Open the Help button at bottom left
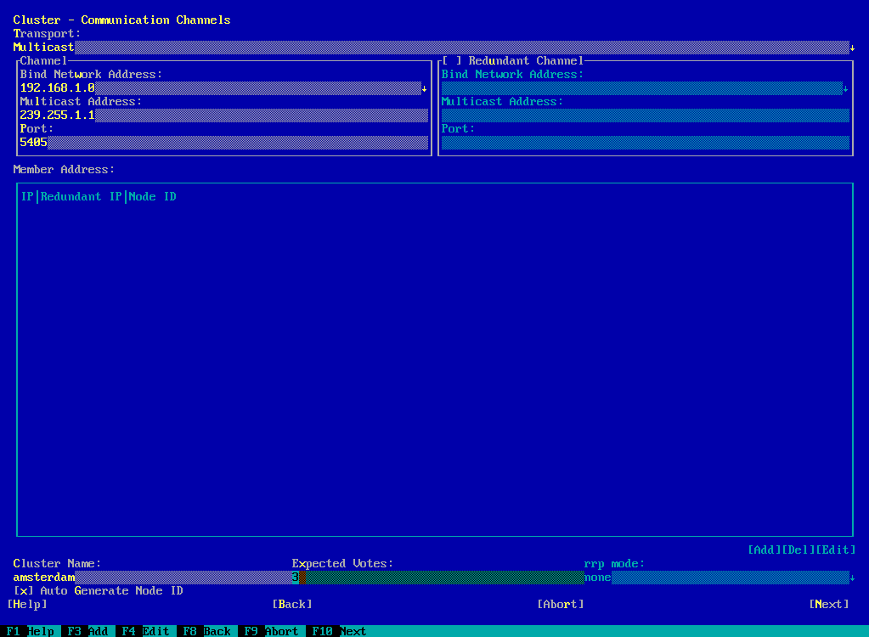The width and height of the screenshot is (869, 637). pyautogui.click(x=27, y=605)
